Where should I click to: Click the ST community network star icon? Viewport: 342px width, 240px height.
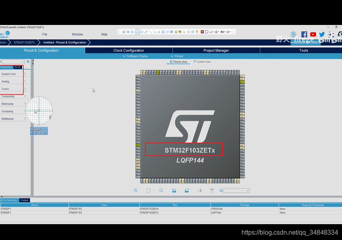tap(331, 34)
